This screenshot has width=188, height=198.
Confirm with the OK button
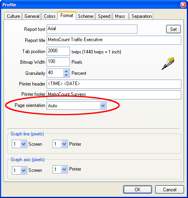pyautogui.click(x=137, y=190)
